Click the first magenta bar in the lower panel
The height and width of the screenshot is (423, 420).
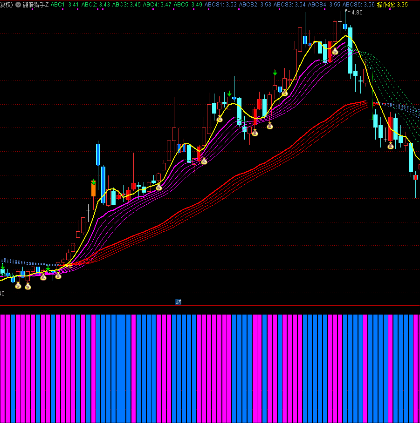2,368
